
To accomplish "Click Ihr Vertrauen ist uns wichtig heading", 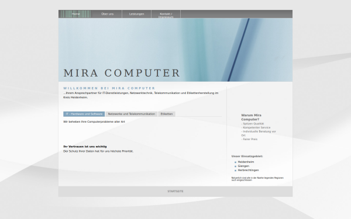I will click(85, 147).
